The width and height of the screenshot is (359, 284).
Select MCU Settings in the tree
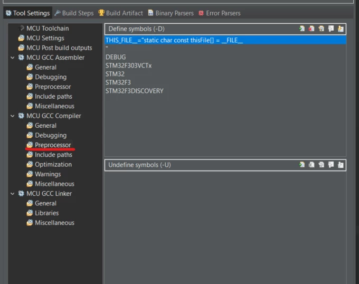click(45, 38)
